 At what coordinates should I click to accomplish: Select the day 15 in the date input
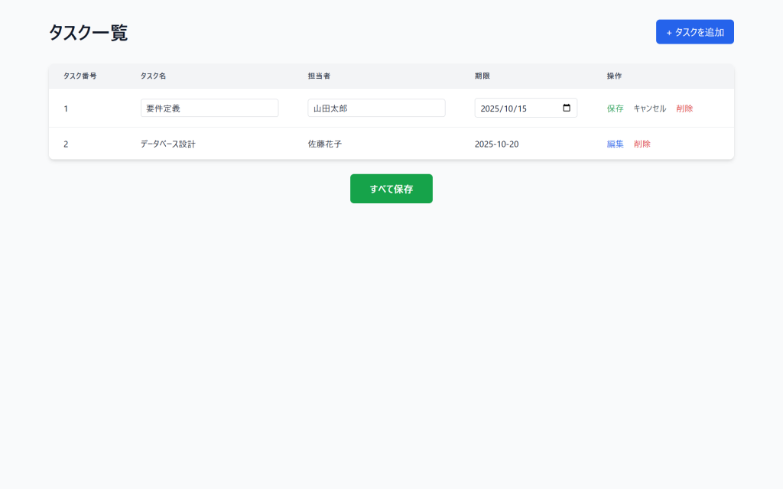coord(521,108)
